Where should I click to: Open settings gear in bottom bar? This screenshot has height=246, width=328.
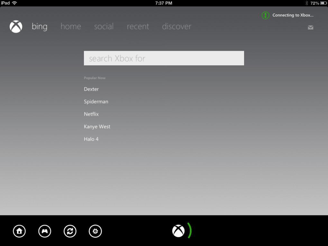click(95, 231)
